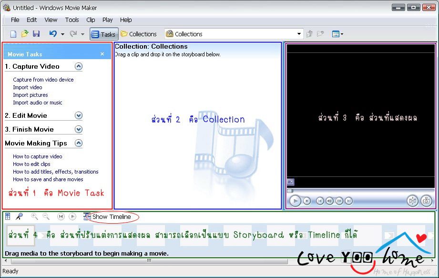The height and width of the screenshot is (278, 439).
Task: Stop the preview playback
Action: pos(307,201)
